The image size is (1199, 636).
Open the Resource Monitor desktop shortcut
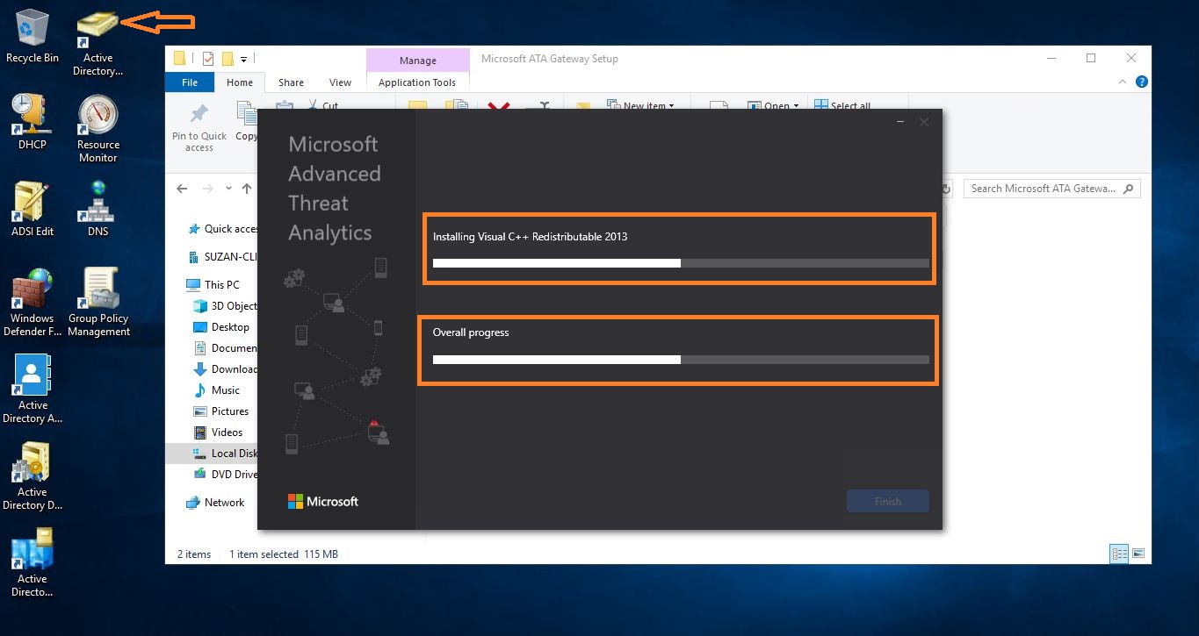click(98, 129)
